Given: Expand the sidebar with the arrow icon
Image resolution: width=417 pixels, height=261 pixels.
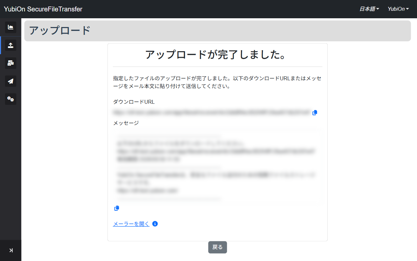Looking at the screenshot, I should (x=11, y=251).
